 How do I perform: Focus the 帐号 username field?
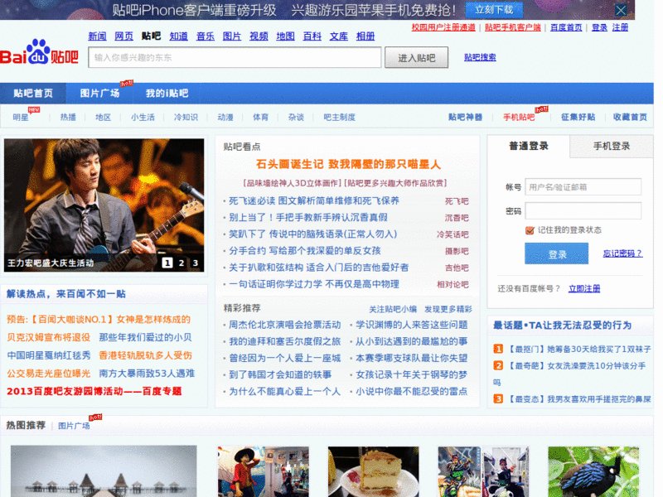pos(583,187)
